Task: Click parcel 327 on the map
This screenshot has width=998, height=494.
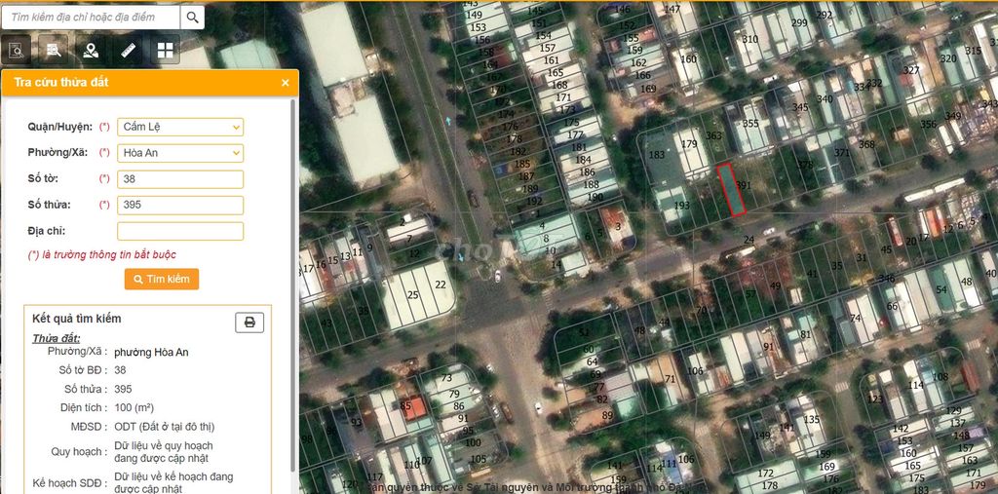Action: (x=911, y=70)
